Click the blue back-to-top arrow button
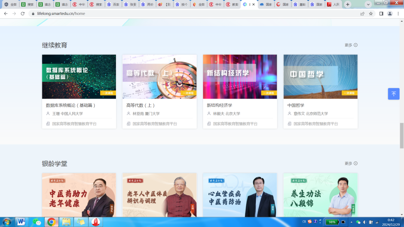The image size is (404, 227). 394,94
